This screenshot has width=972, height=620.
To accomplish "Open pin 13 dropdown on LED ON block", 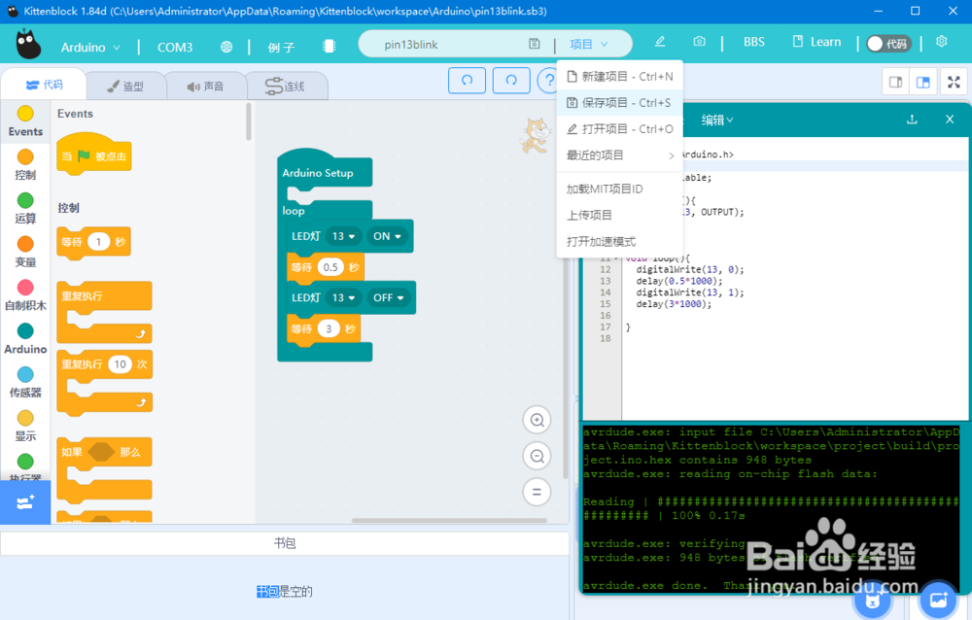I will coord(343,236).
